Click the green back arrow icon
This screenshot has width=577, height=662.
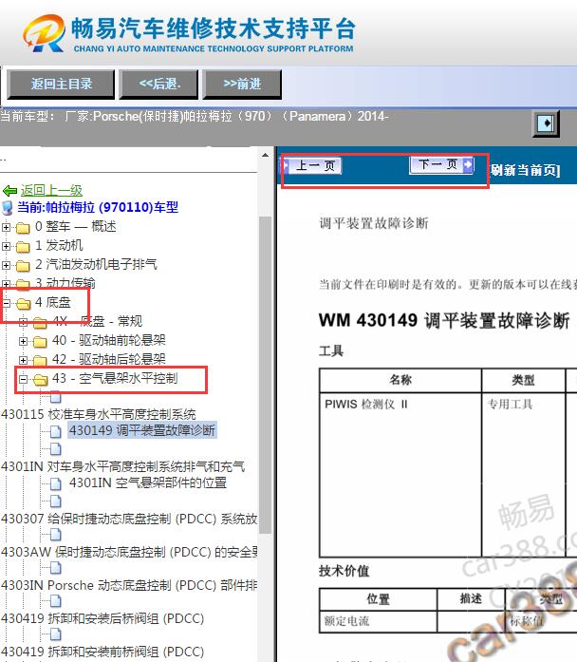point(9,191)
